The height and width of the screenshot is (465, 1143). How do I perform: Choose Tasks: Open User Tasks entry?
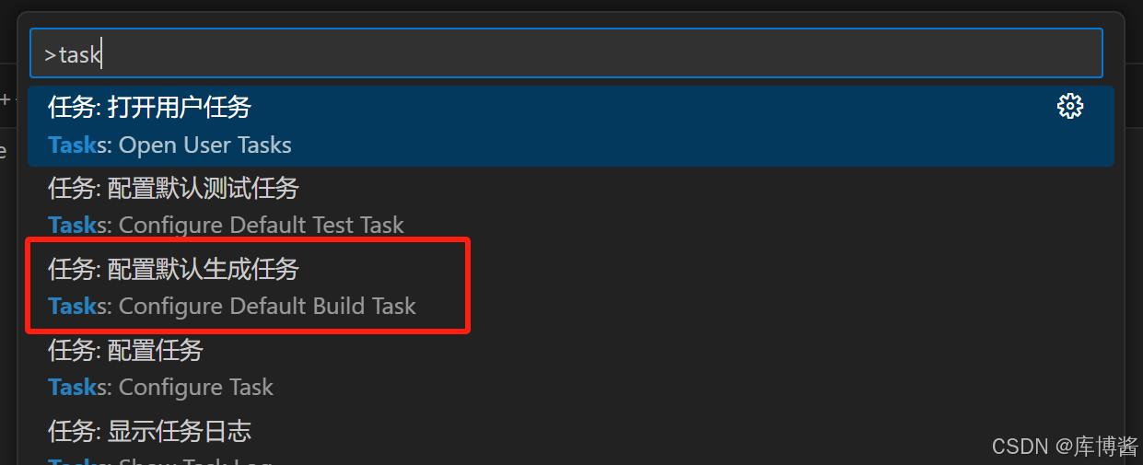click(169, 145)
